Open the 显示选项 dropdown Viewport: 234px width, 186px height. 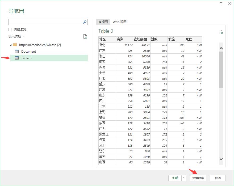coord(16,37)
